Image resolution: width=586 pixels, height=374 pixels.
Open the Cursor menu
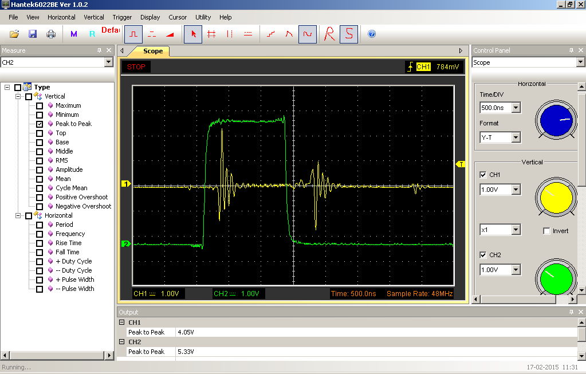[x=178, y=17]
